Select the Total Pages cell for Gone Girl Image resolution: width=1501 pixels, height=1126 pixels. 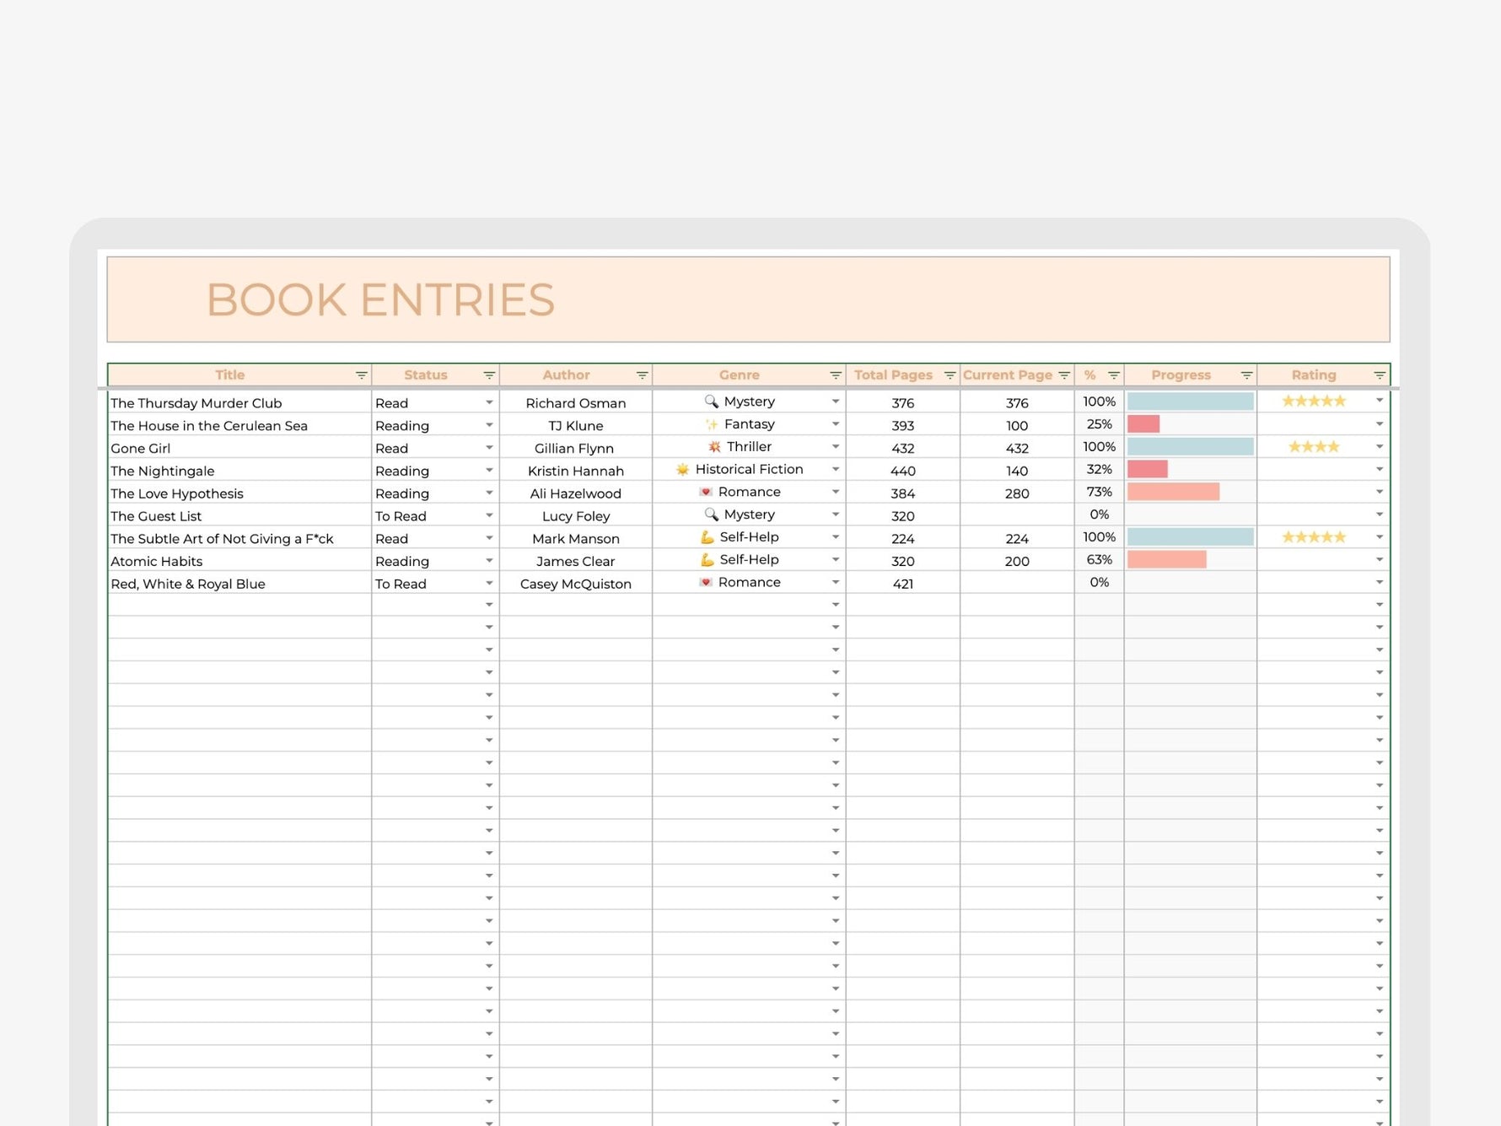click(902, 448)
